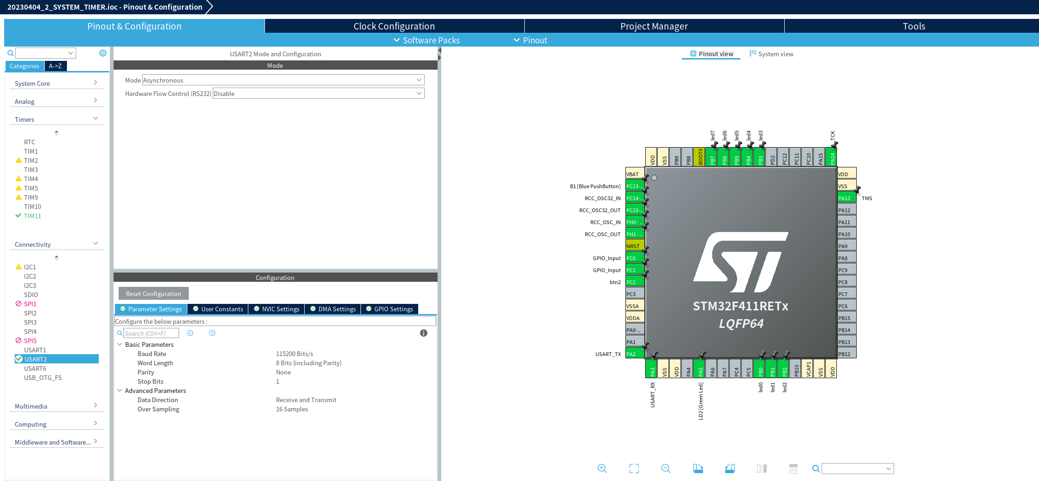This screenshot has height=481, width=1039.
Task: Click the next search result arrow
Action: pyautogui.click(x=212, y=333)
